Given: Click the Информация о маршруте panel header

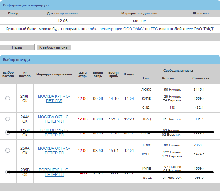Looking at the screenshot, I should point(26,5).
